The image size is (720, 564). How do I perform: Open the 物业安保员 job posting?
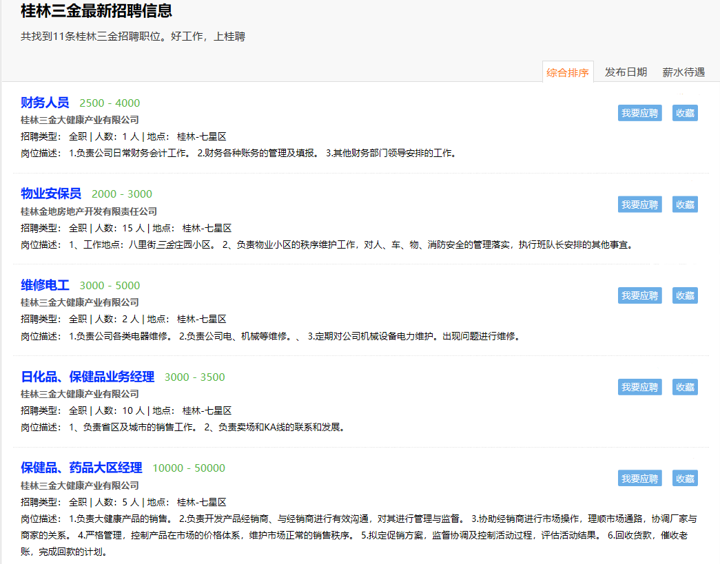pos(51,194)
